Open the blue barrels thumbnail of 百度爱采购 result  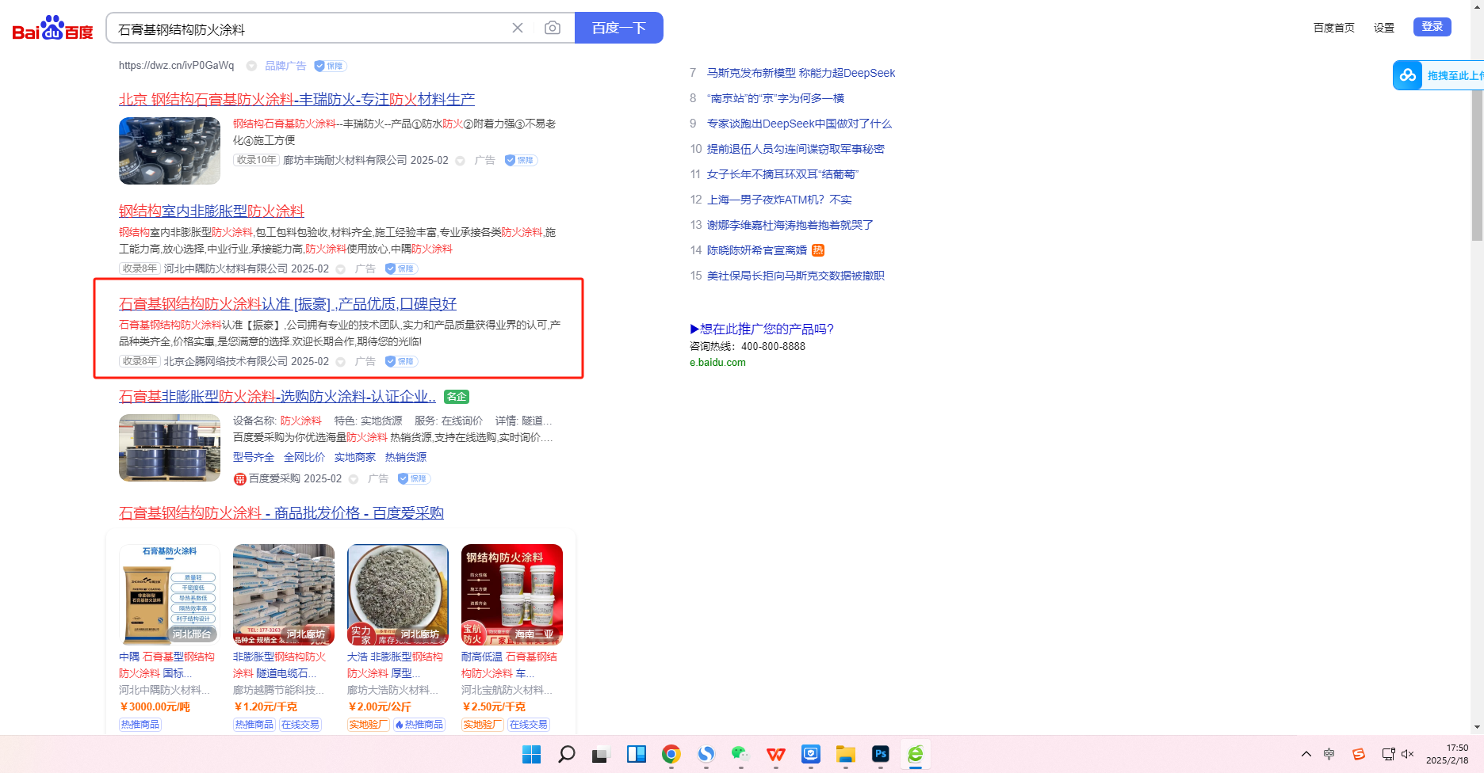170,447
